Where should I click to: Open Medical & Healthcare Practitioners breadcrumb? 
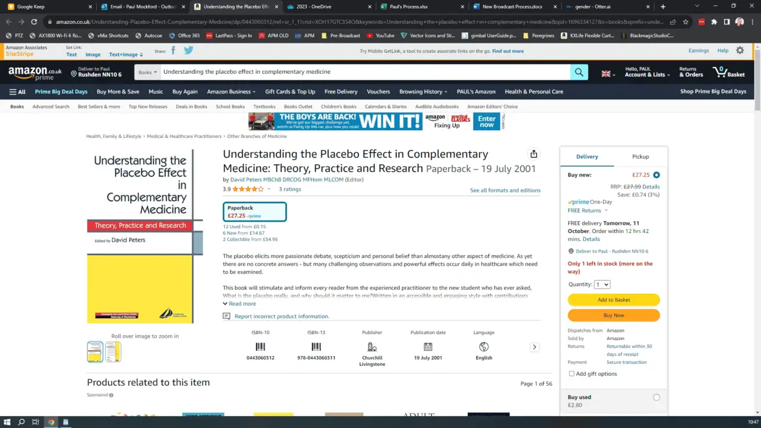click(x=184, y=136)
